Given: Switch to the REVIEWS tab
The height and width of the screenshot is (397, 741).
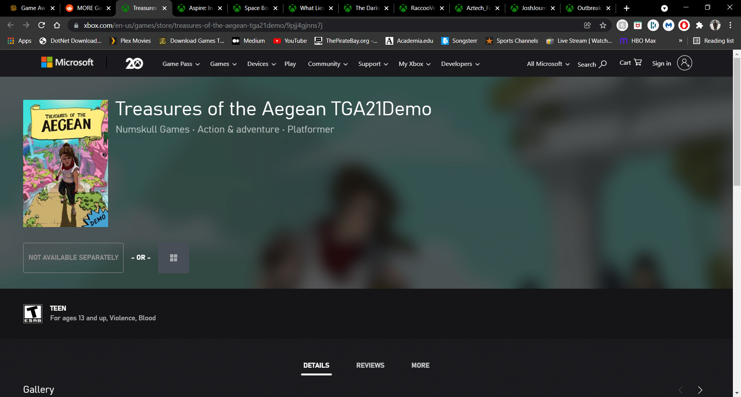Looking at the screenshot, I should pyautogui.click(x=370, y=365).
